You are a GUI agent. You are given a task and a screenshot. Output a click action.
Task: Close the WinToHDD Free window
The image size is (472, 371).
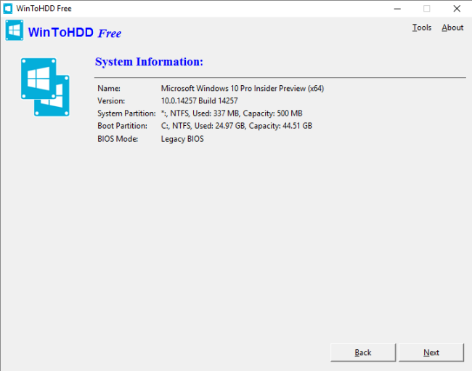point(457,9)
